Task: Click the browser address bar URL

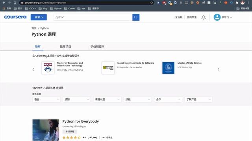Action: point(45,3)
